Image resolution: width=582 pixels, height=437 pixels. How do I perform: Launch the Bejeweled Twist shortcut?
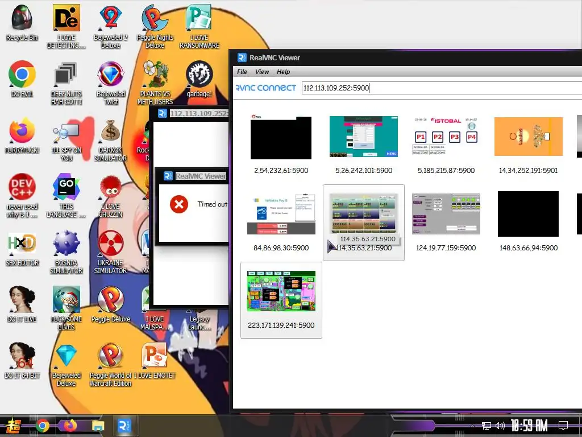(111, 75)
